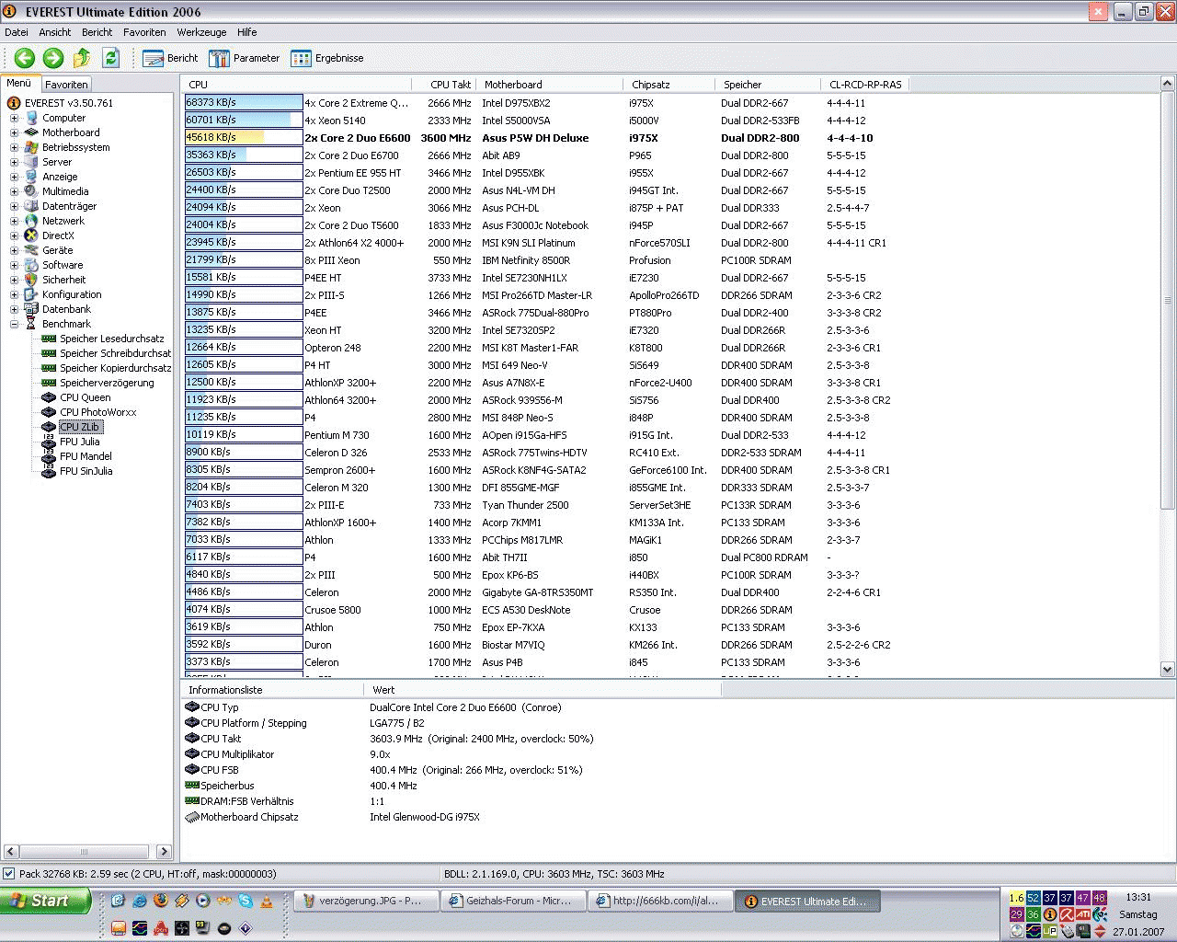The width and height of the screenshot is (1177, 942).
Task: Click the folder-up toolbar icon
Action: (82, 58)
